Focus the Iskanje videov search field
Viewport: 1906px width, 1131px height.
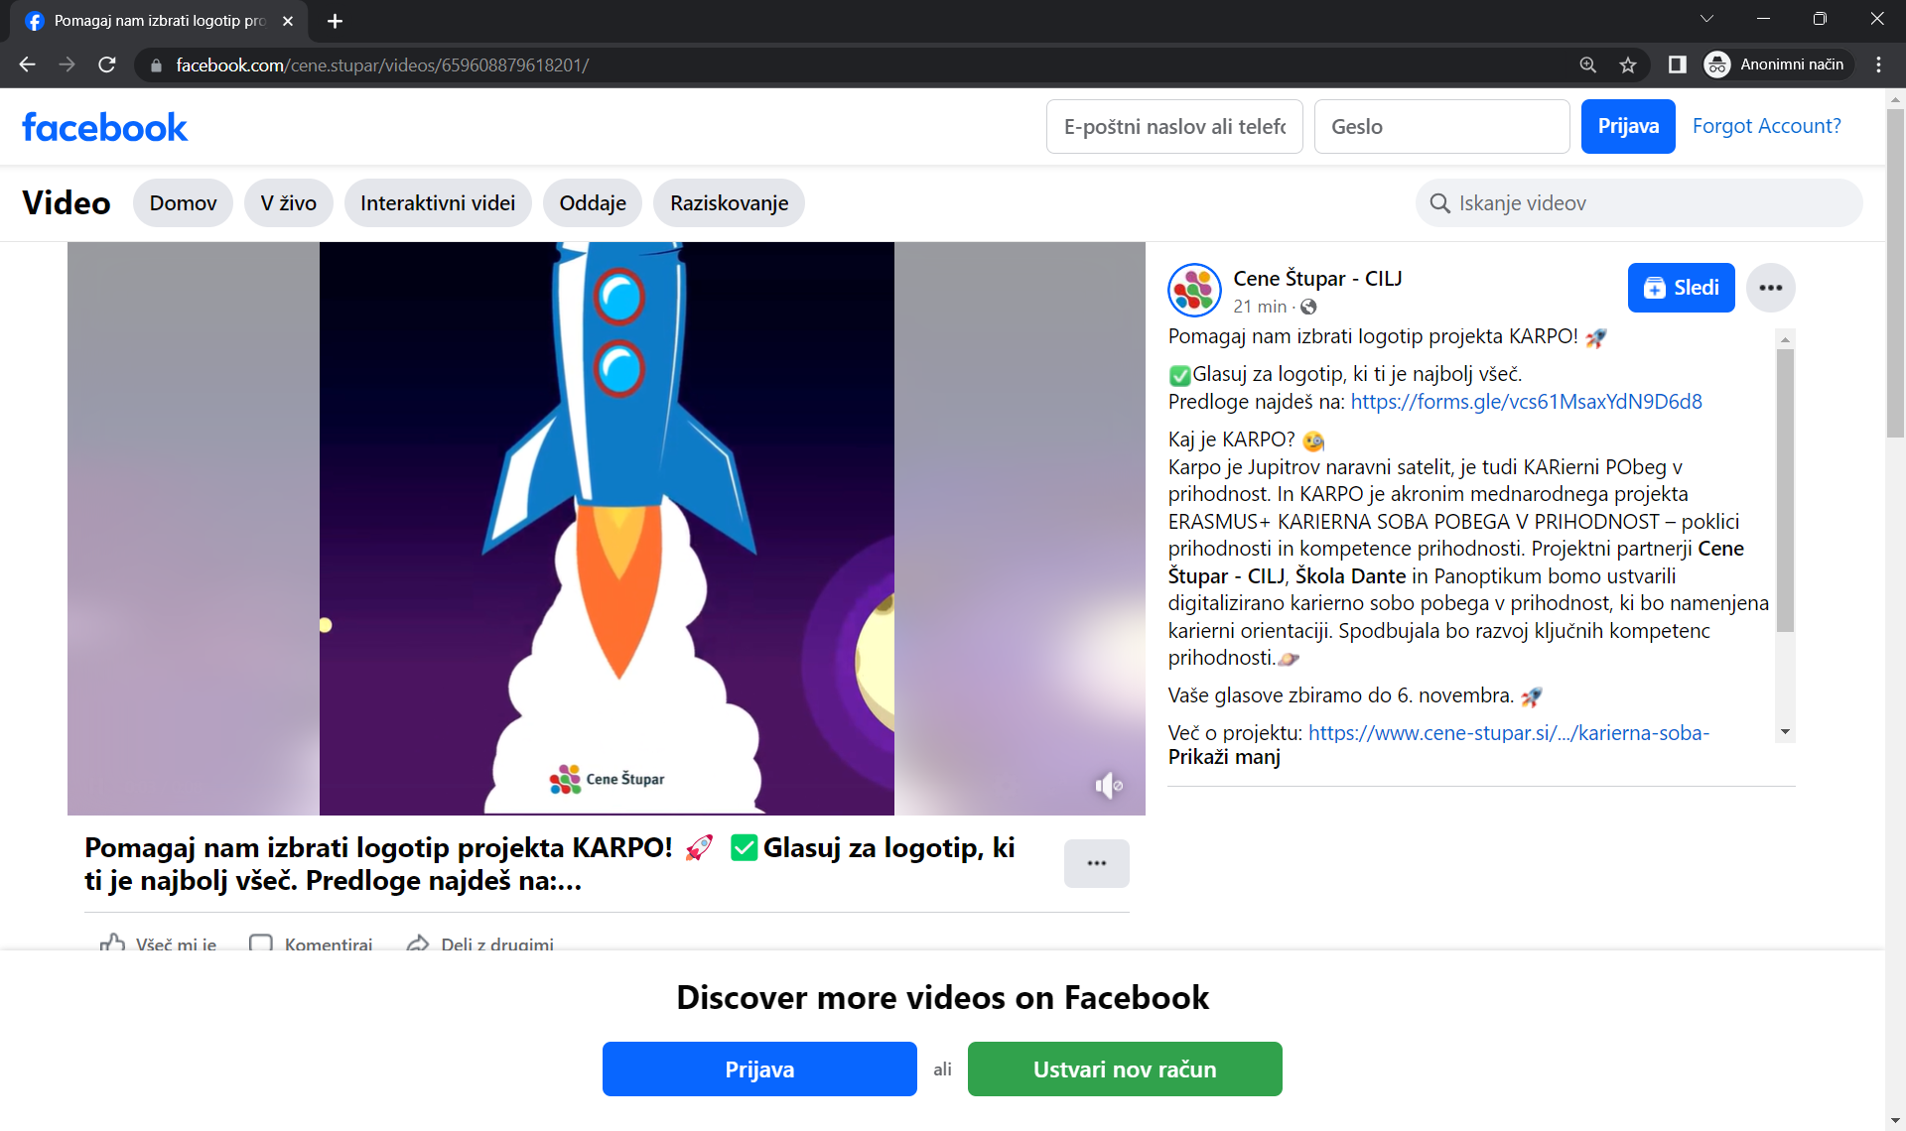[x=1638, y=203]
